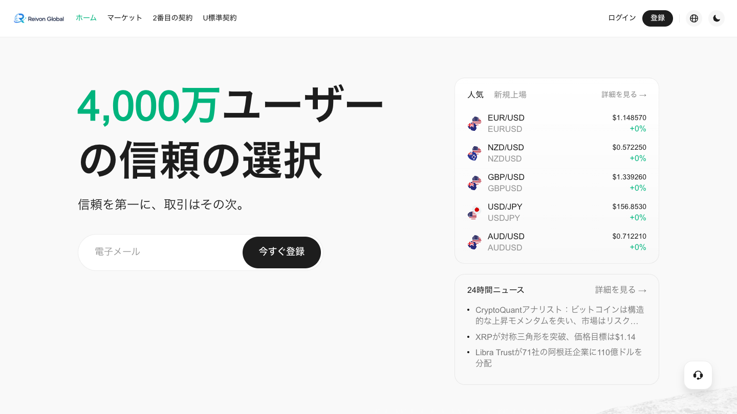The width and height of the screenshot is (737, 414).
Task: Click the Reivon Global logo
Action: coord(39,18)
